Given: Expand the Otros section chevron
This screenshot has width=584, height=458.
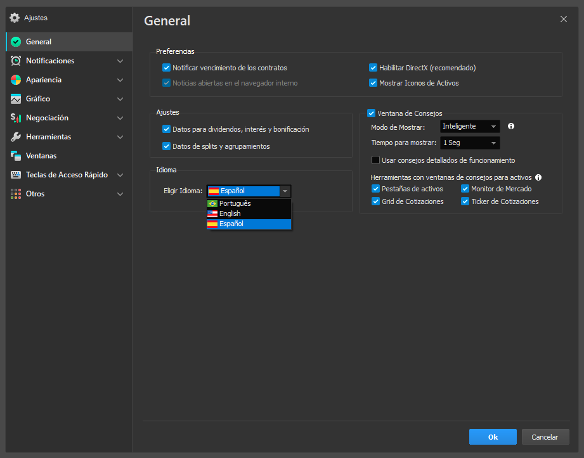Looking at the screenshot, I should [120, 194].
